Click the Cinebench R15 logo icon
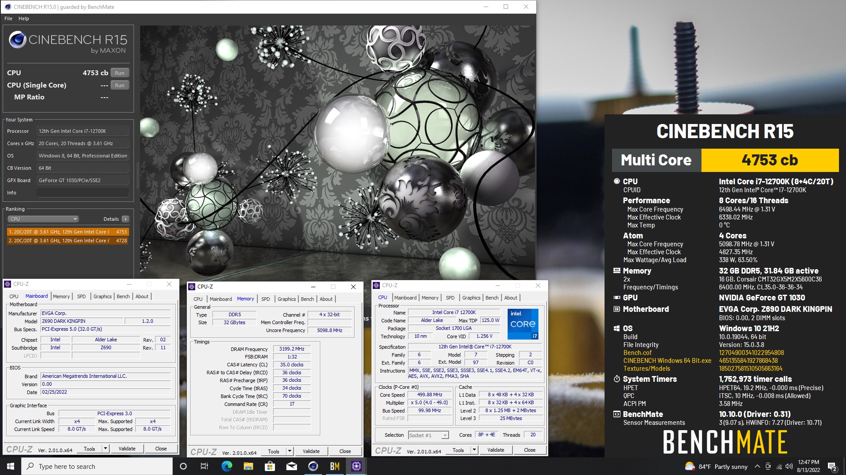 click(18, 40)
